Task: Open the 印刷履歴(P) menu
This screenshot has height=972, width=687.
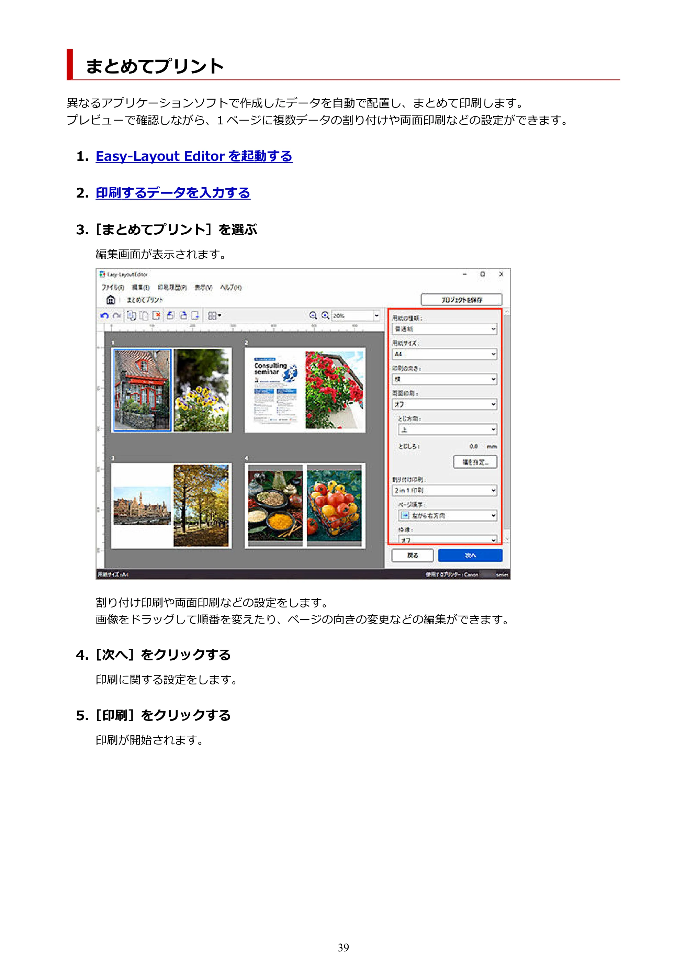Action: pos(172,287)
